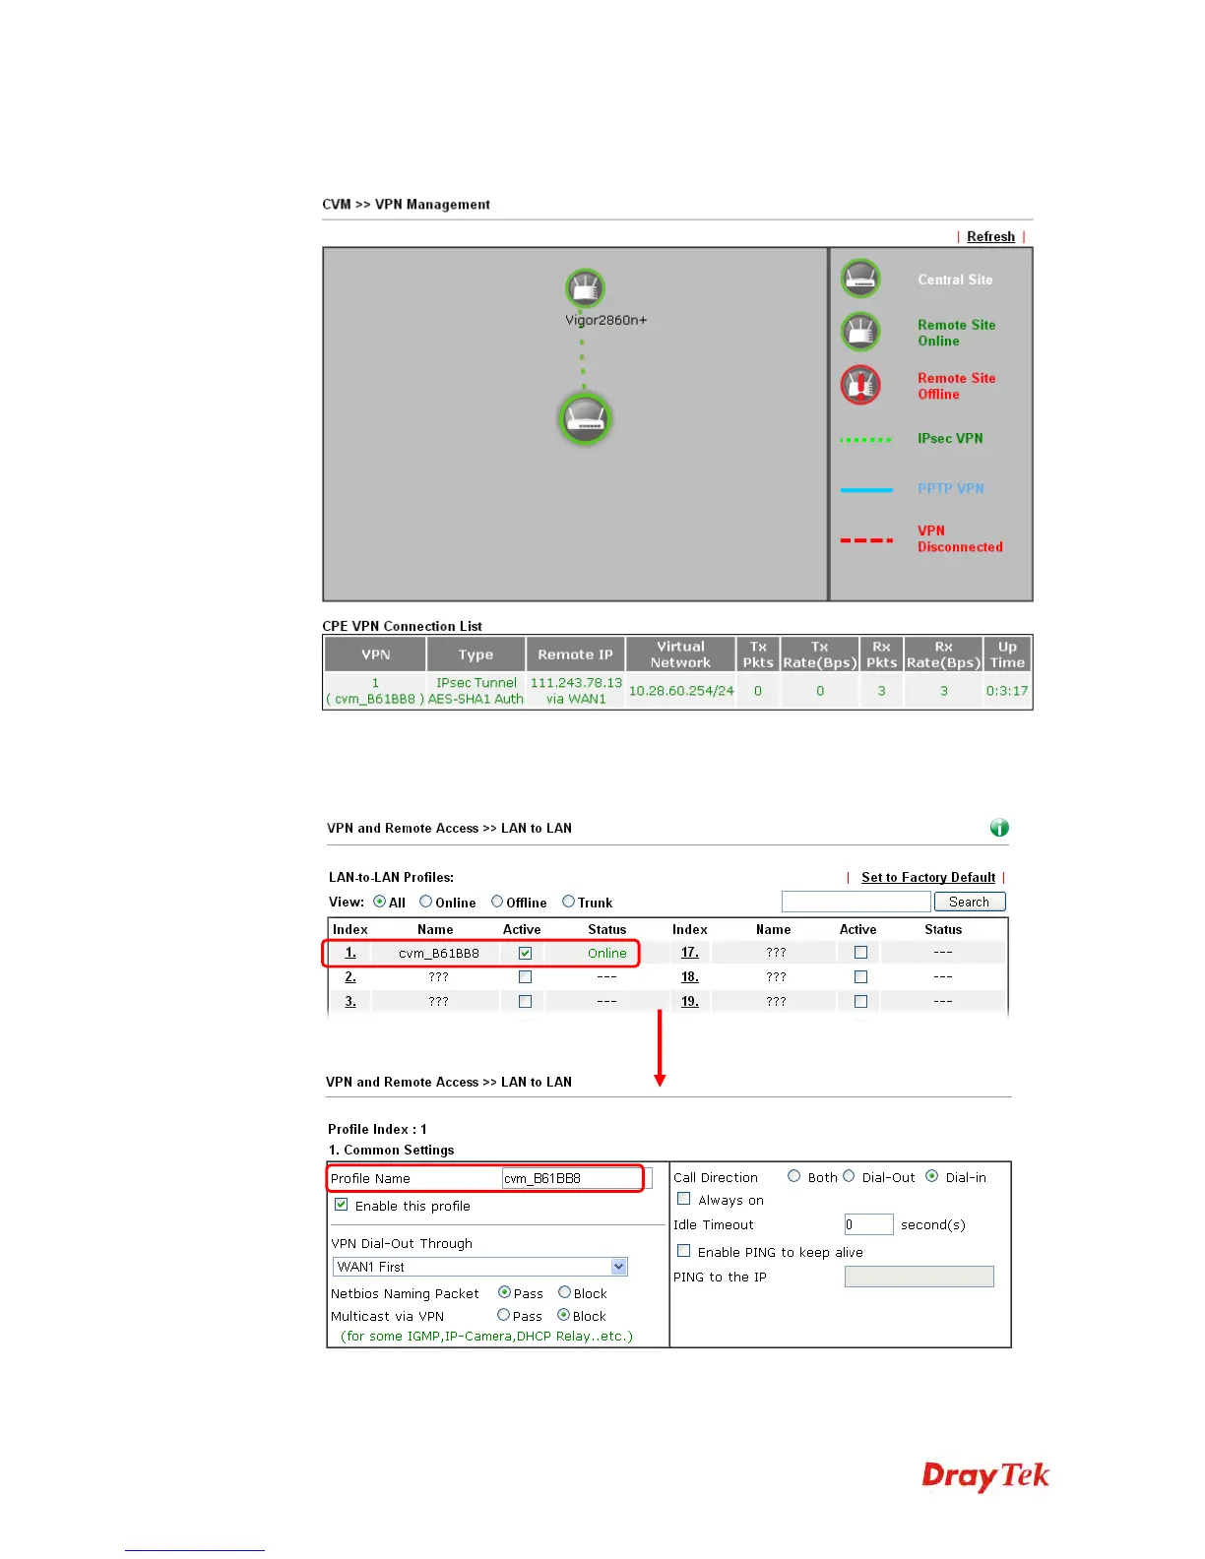Open the green info help icon
The height and width of the screenshot is (1559, 1205).
[999, 828]
